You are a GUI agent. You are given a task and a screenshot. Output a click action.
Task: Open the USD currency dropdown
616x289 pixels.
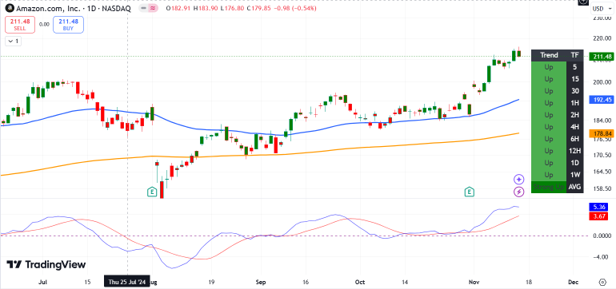(602, 9)
